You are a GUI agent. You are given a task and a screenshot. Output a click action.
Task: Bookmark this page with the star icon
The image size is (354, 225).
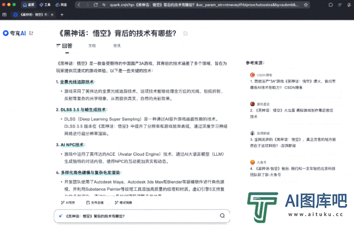pos(306,5)
